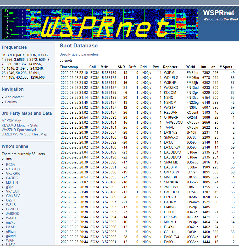Screen dimensions: 239x246
Task: Select reporter PA0SLT/4 cell
Action: tap(172, 237)
